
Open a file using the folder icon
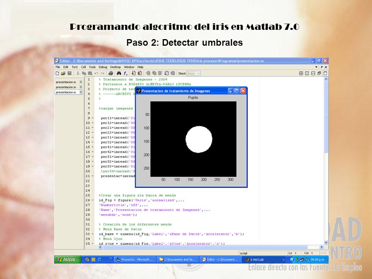[63, 73]
